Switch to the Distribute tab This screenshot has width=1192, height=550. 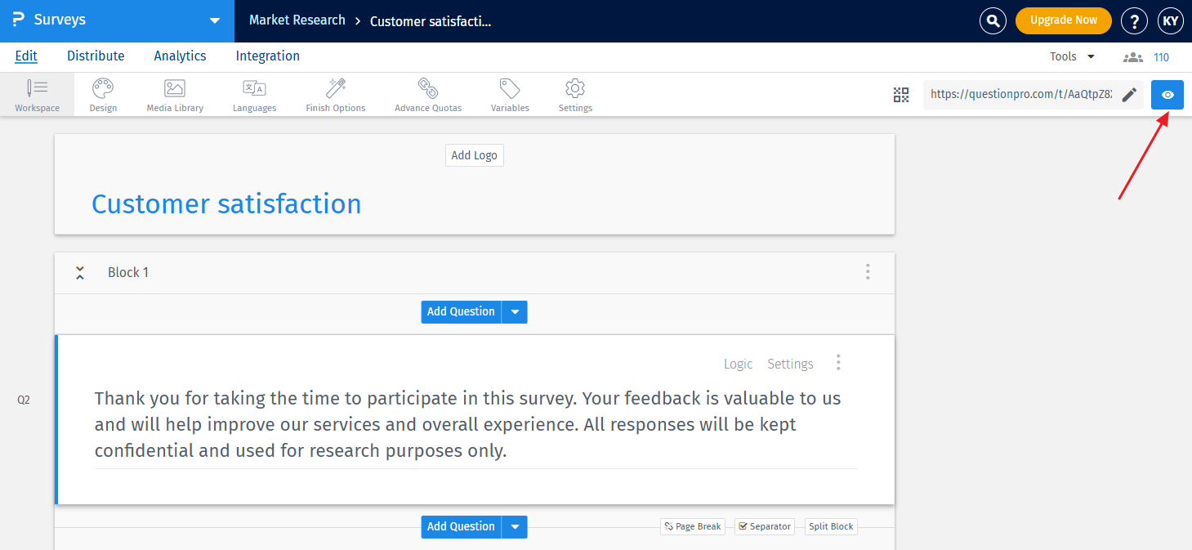point(96,56)
